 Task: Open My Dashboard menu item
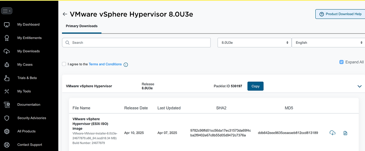[x=28, y=24]
